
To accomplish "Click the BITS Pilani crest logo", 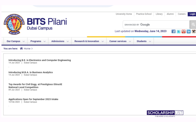I will 14,24.
